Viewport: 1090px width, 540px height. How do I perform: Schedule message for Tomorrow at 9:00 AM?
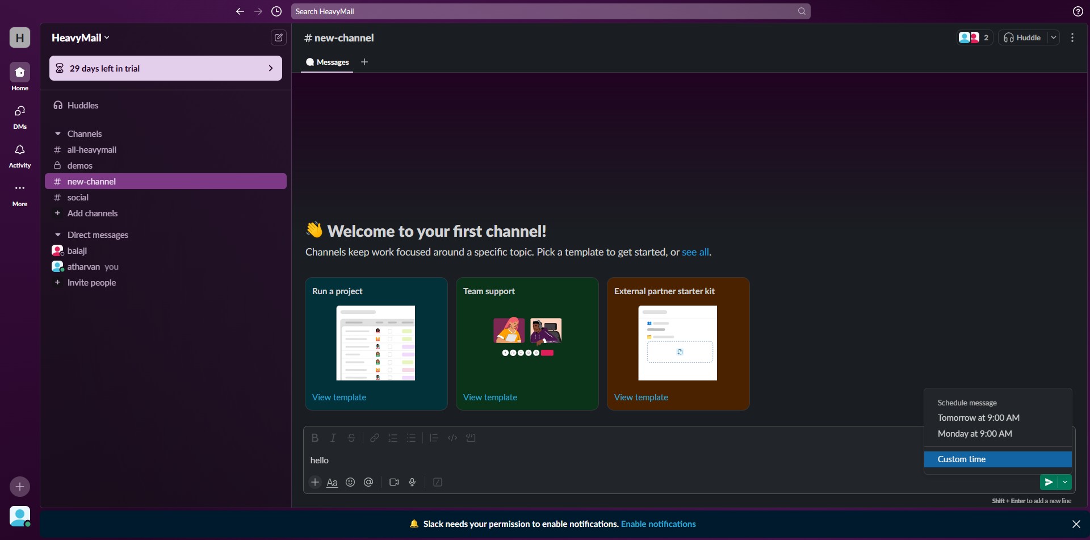click(x=997, y=418)
